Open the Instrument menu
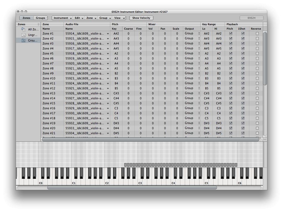The image size is (283, 212). click(x=62, y=18)
